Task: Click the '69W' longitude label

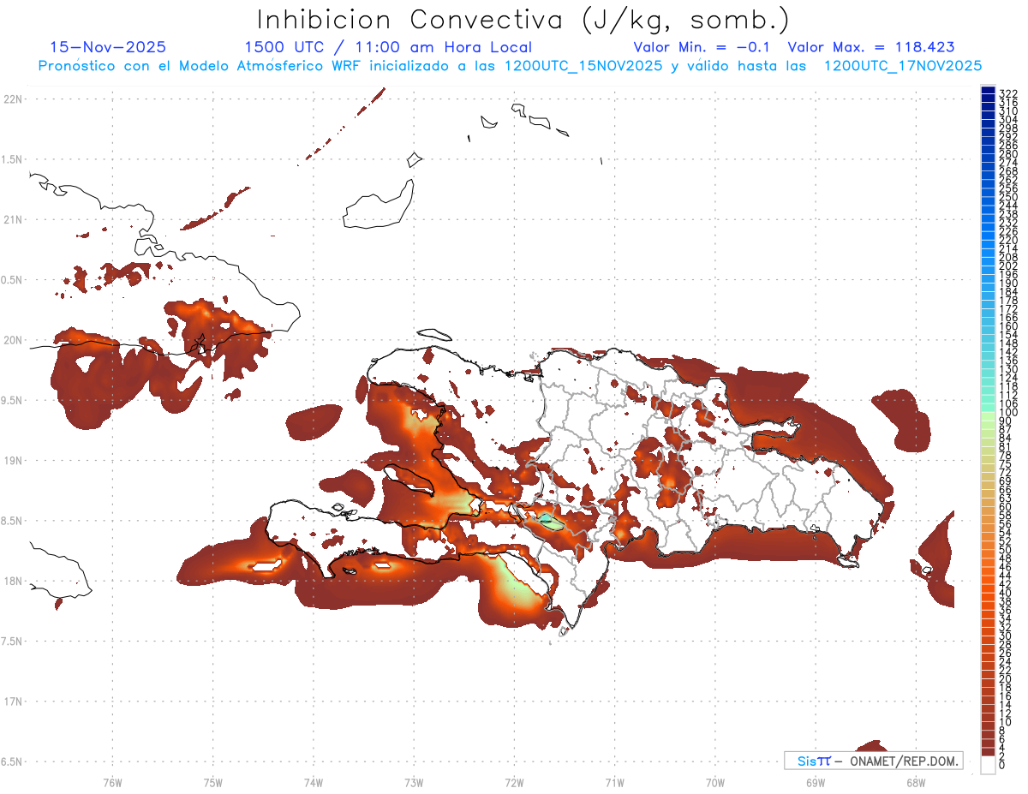Action: pyautogui.click(x=816, y=781)
